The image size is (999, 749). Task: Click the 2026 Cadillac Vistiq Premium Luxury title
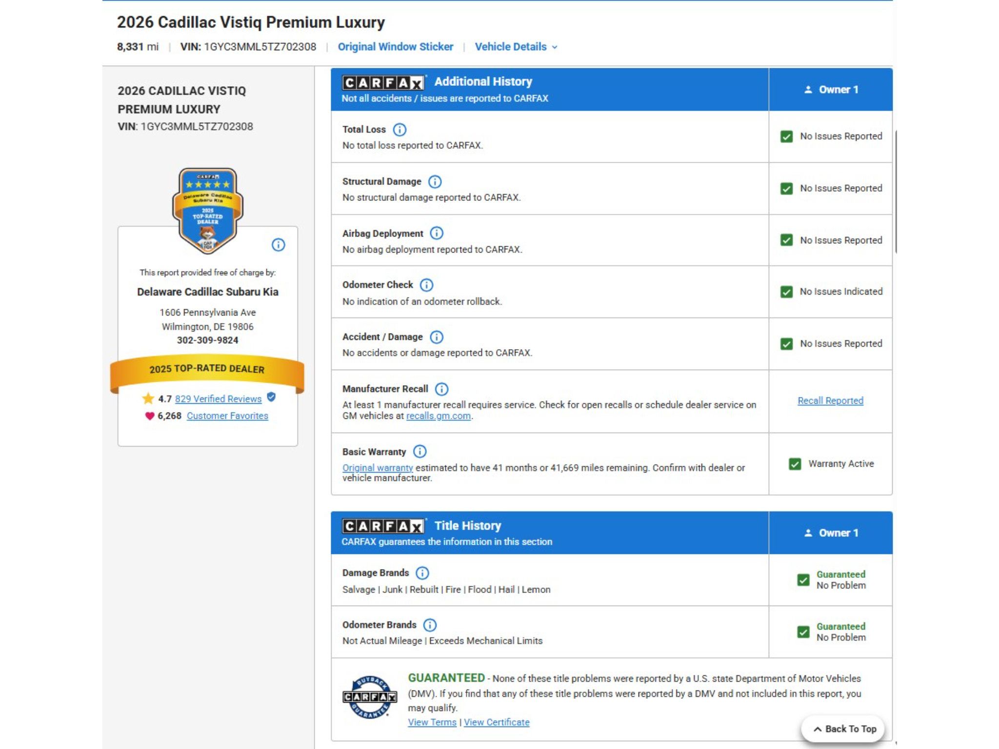pos(251,22)
